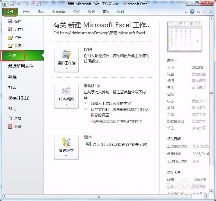Open the File (文件) tab
The width and height of the screenshot is (216, 201).
10,12
